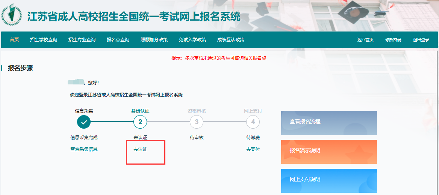
Task: Click 查看采集信息 link
Action: 84,149
